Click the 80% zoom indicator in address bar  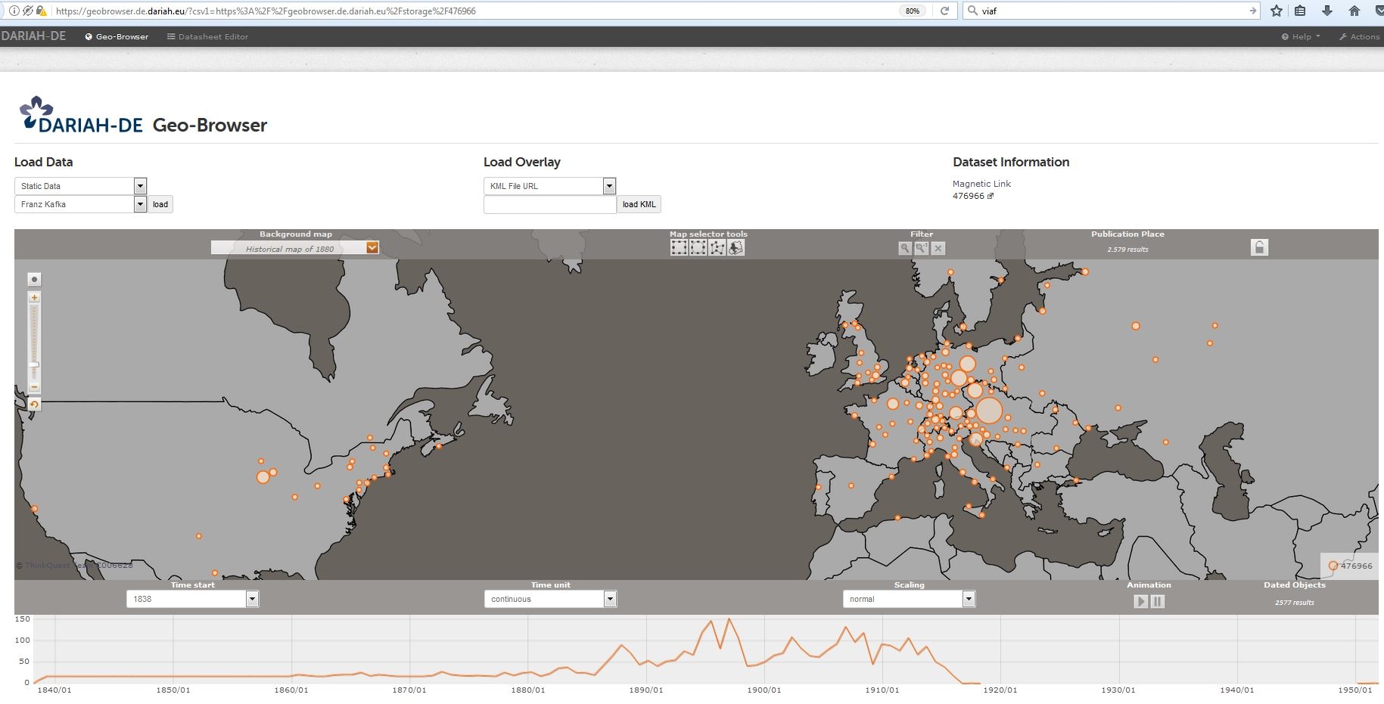pyautogui.click(x=913, y=11)
